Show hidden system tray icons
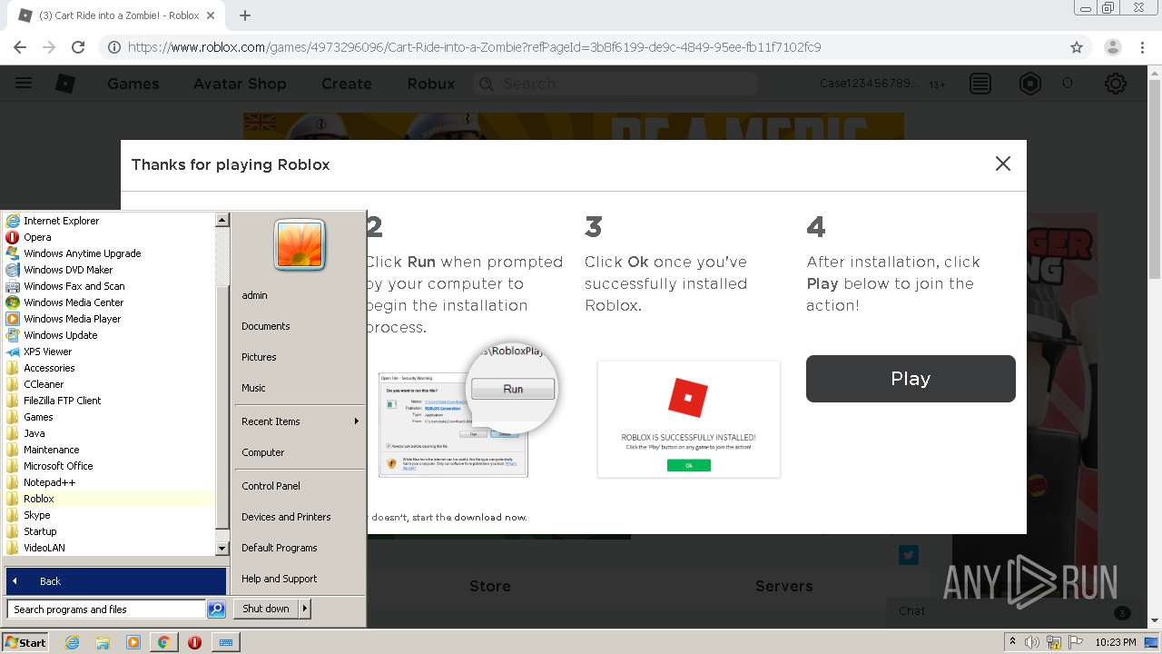This screenshot has width=1162, height=654. coord(1012,642)
